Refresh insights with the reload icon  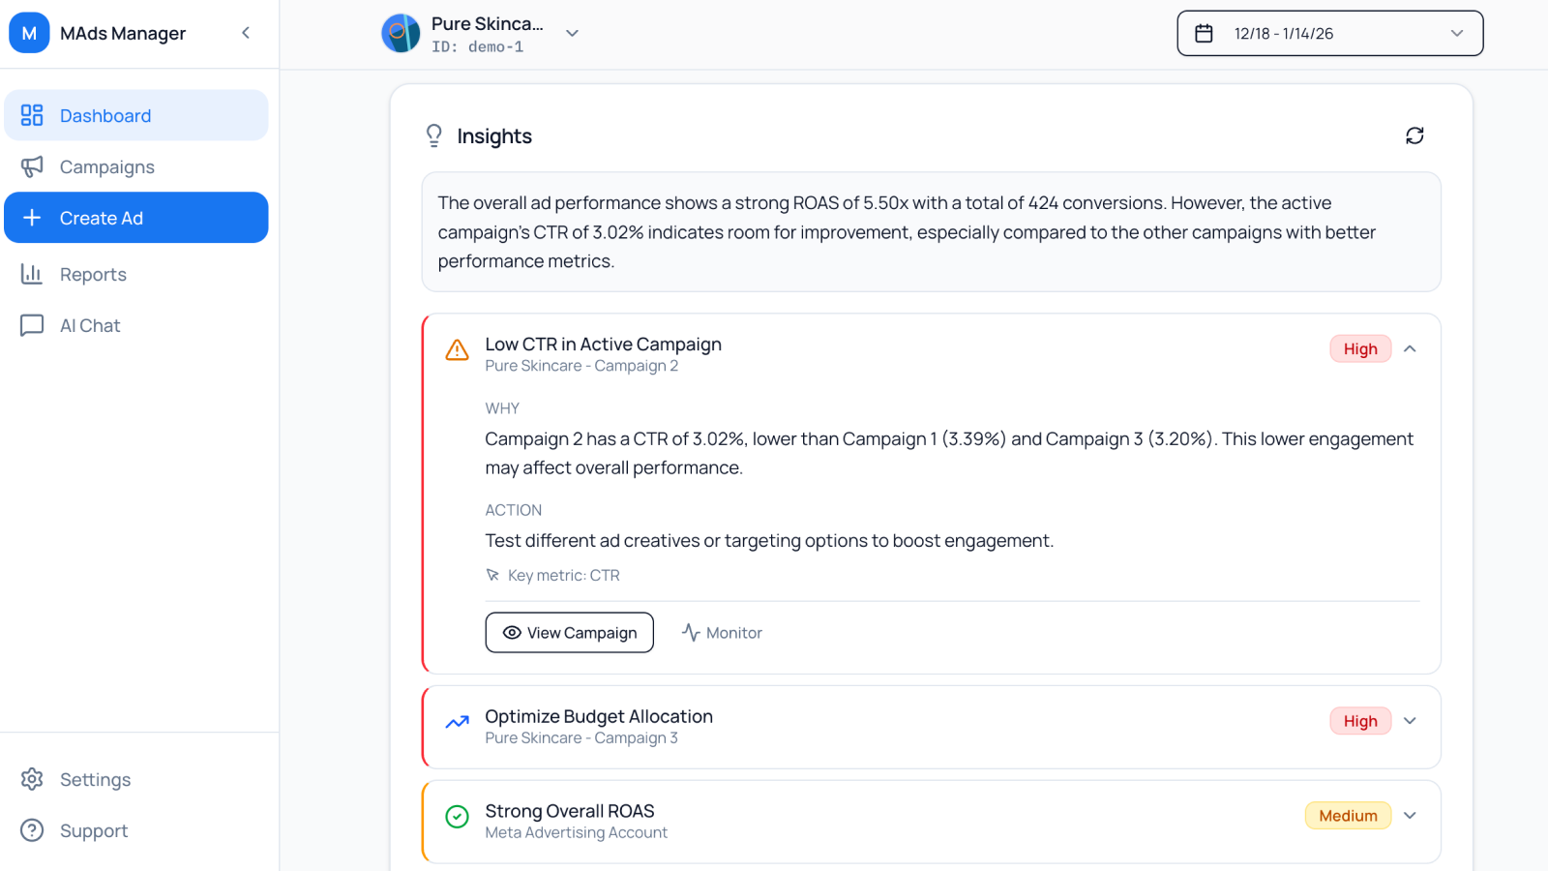[x=1414, y=135]
